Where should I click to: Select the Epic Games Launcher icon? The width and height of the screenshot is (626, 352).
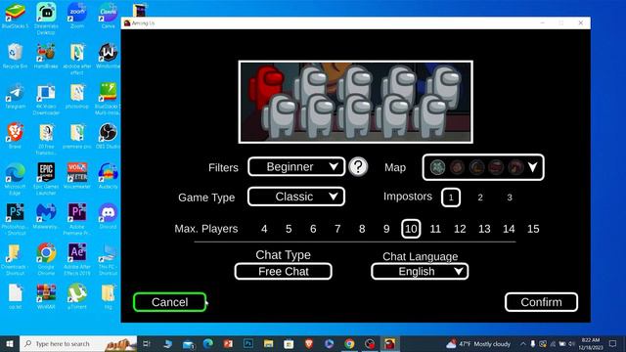[46, 179]
